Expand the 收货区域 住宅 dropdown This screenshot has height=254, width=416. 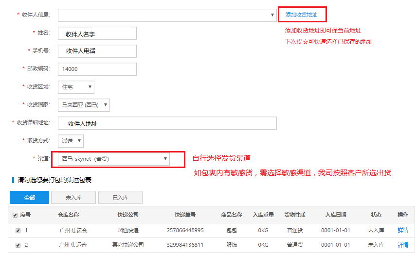pyautogui.click(x=76, y=87)
